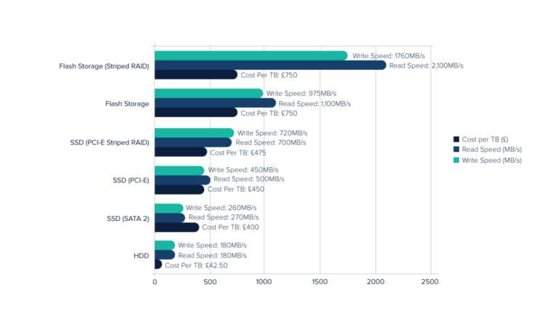Click the SSD (SATA 2) axis label
Viewport: 558px width, 314px height.
pos(128,219)
